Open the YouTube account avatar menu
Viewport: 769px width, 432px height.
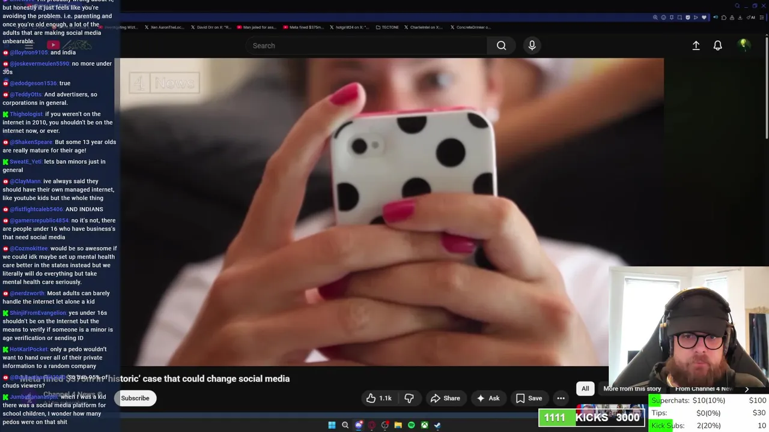[x=744, y=45]
